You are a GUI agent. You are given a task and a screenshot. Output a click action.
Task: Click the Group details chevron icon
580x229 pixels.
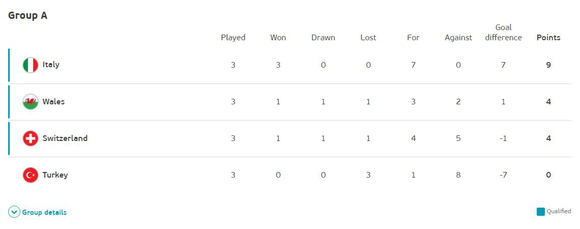[14, 212]
